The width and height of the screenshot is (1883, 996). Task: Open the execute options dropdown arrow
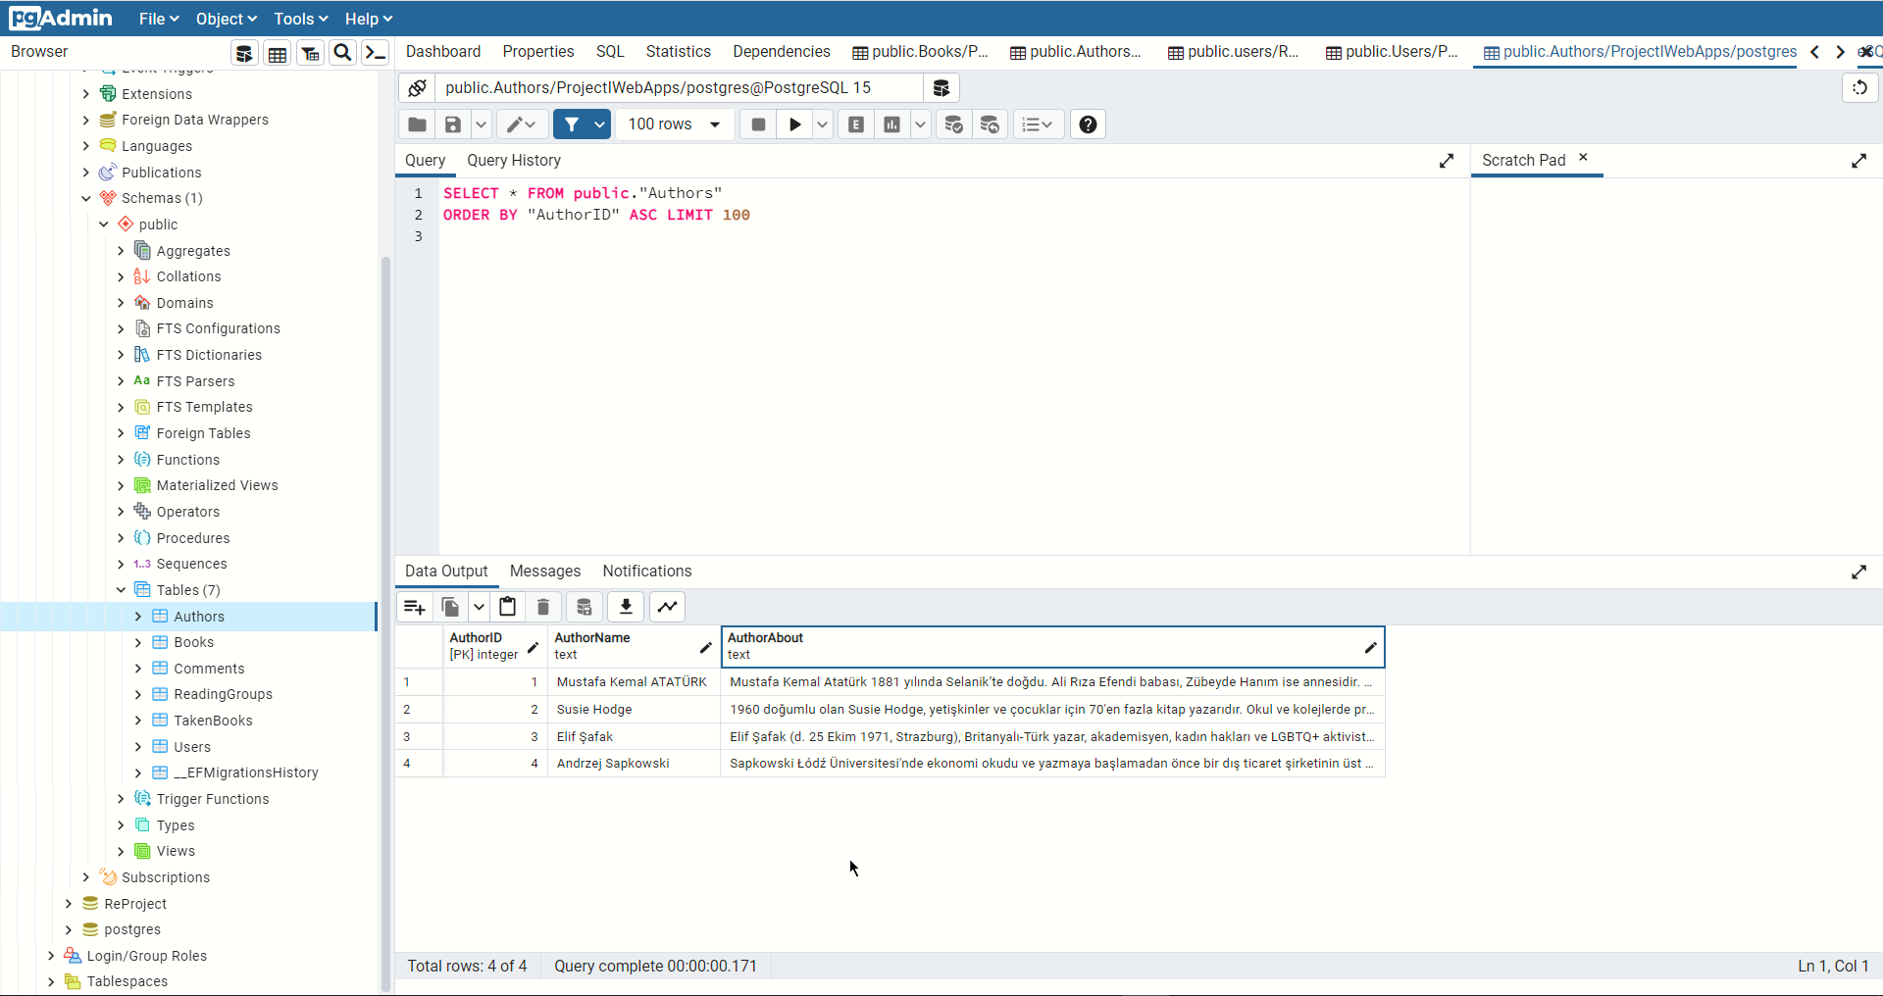pos(822,124)
